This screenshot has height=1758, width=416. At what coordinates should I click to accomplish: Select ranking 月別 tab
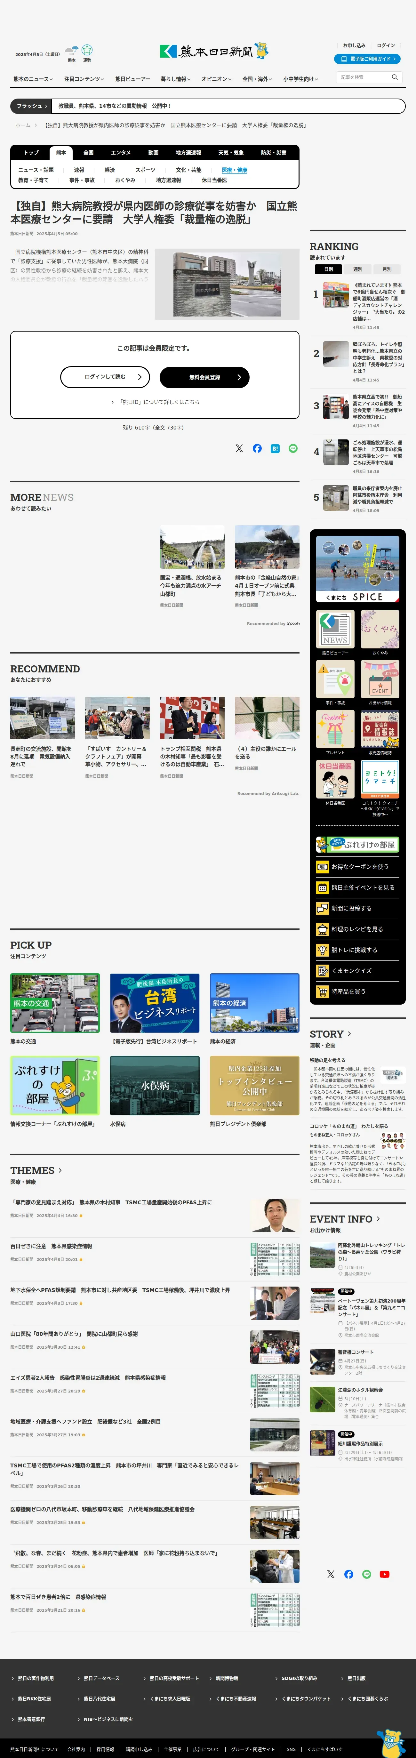pos(387,269)
